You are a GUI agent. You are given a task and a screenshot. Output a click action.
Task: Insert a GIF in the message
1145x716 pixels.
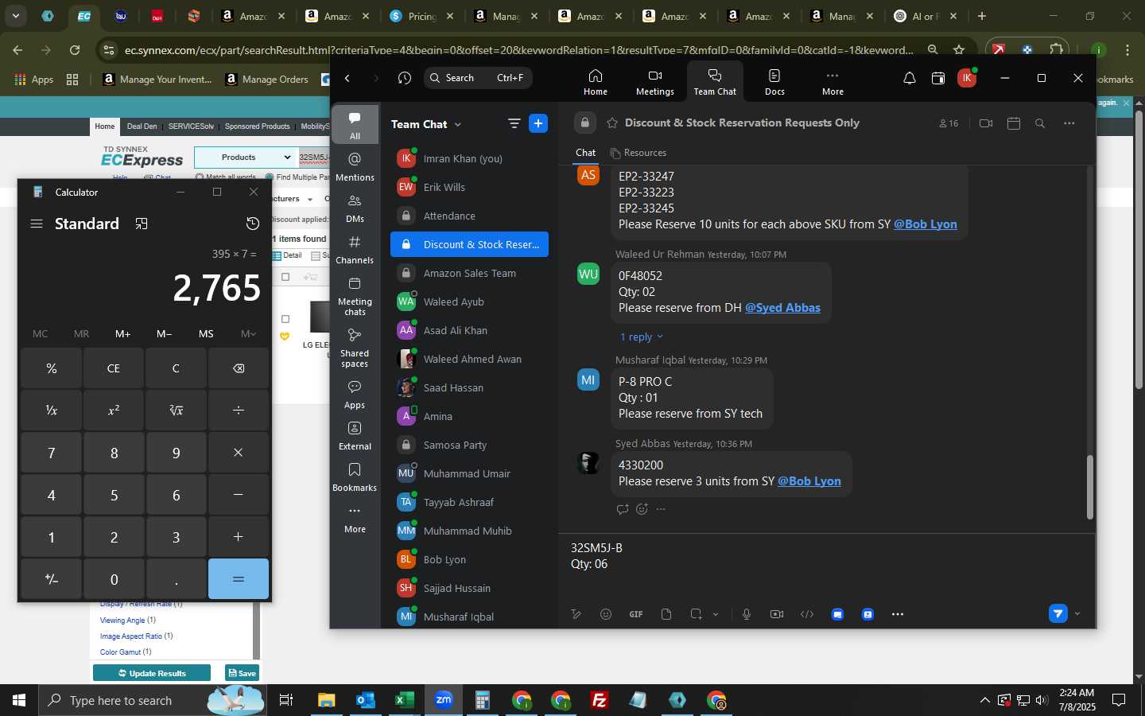[636, 614]
